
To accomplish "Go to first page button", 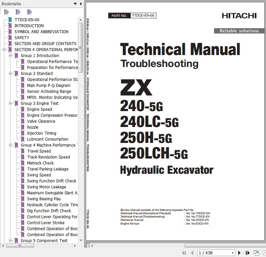I will pyautogui.click(x=184, y=253).
